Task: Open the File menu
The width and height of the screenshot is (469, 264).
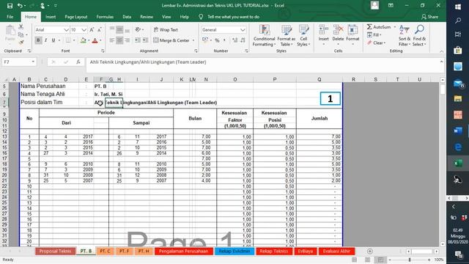Action: click(10, 17)
